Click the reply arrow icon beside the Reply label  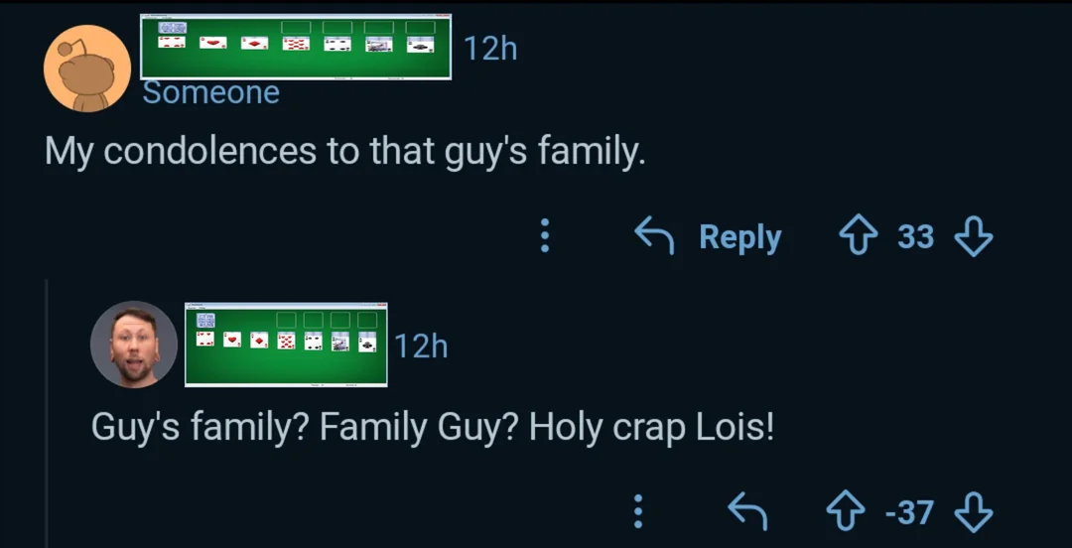[655, 236]
